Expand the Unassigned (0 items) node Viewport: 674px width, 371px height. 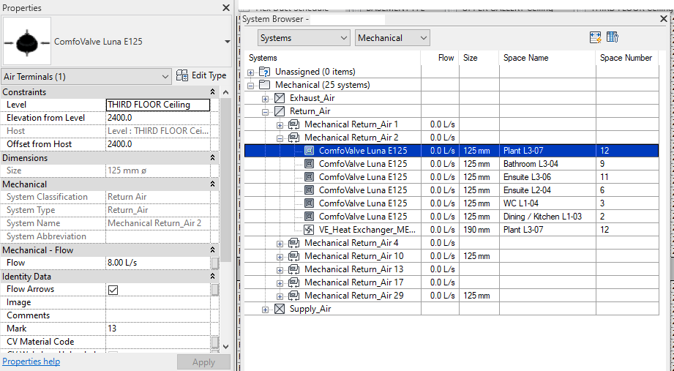click(x=250, y=72)
